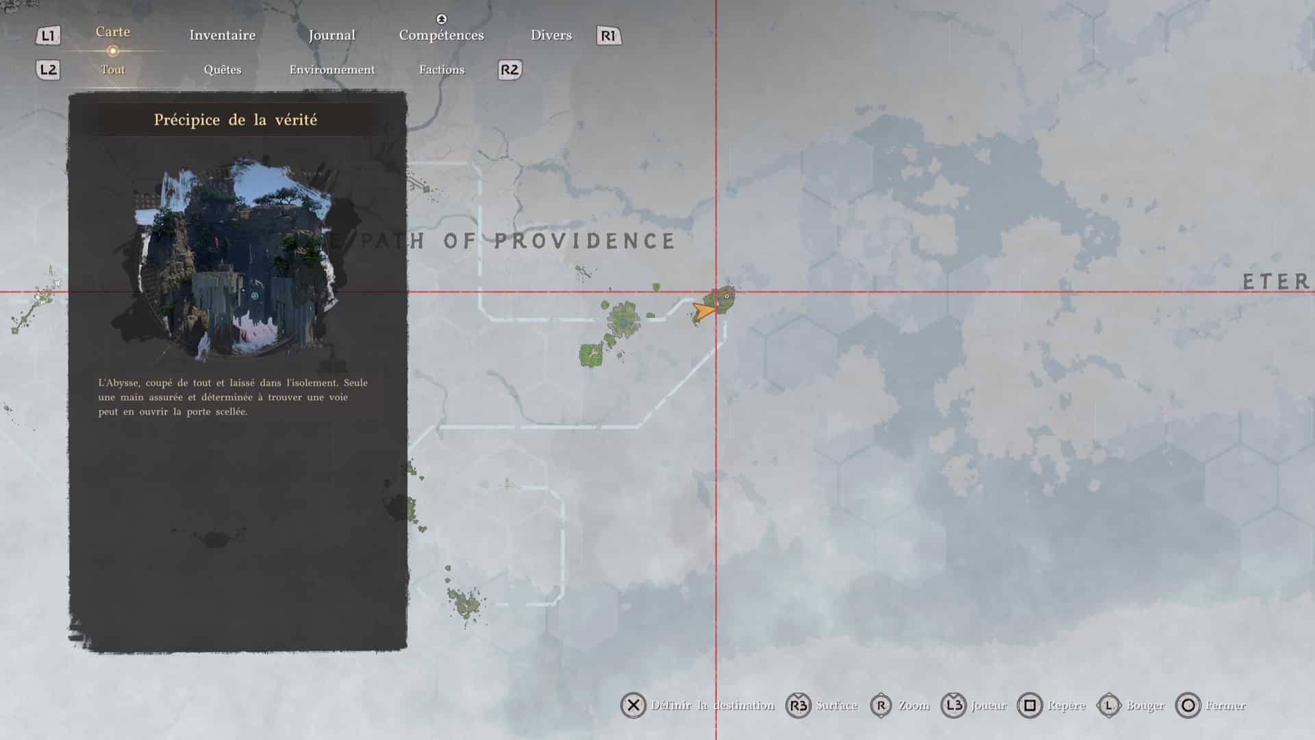Image resolution: width=1315 pixels, height=740 pixels.
Task: Filter map by Environnement
Action: [331, 70]
